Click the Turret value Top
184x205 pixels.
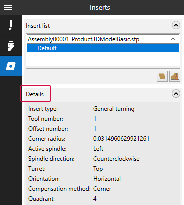[98, 169]
